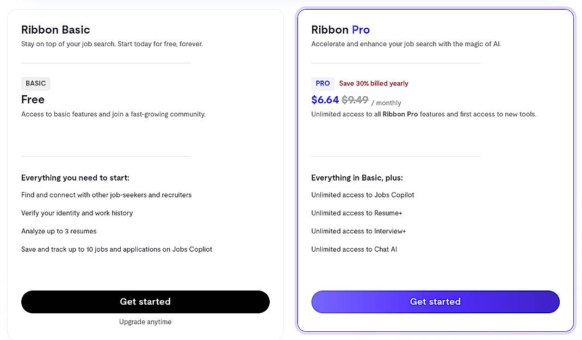Screen dimensions: 582x340
Task: Select the BASIC plan badge
Action: (35, 83)
